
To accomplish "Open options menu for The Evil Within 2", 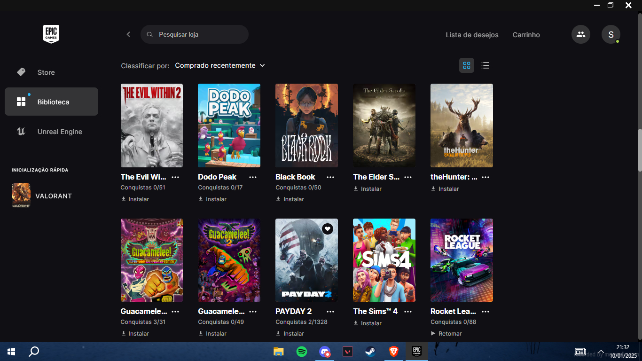I will tap(175, 177).
